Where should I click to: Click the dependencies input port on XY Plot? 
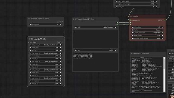[130, 20]
